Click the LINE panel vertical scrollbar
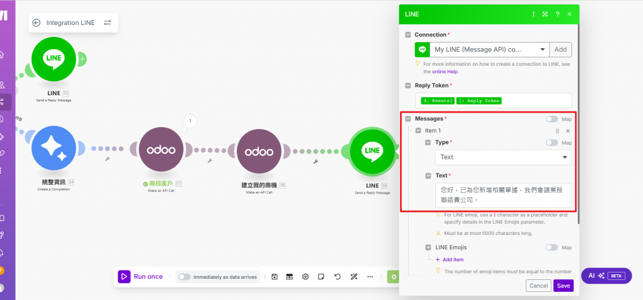This screenshot has width=643, height=300. click(x=578, y=123)
